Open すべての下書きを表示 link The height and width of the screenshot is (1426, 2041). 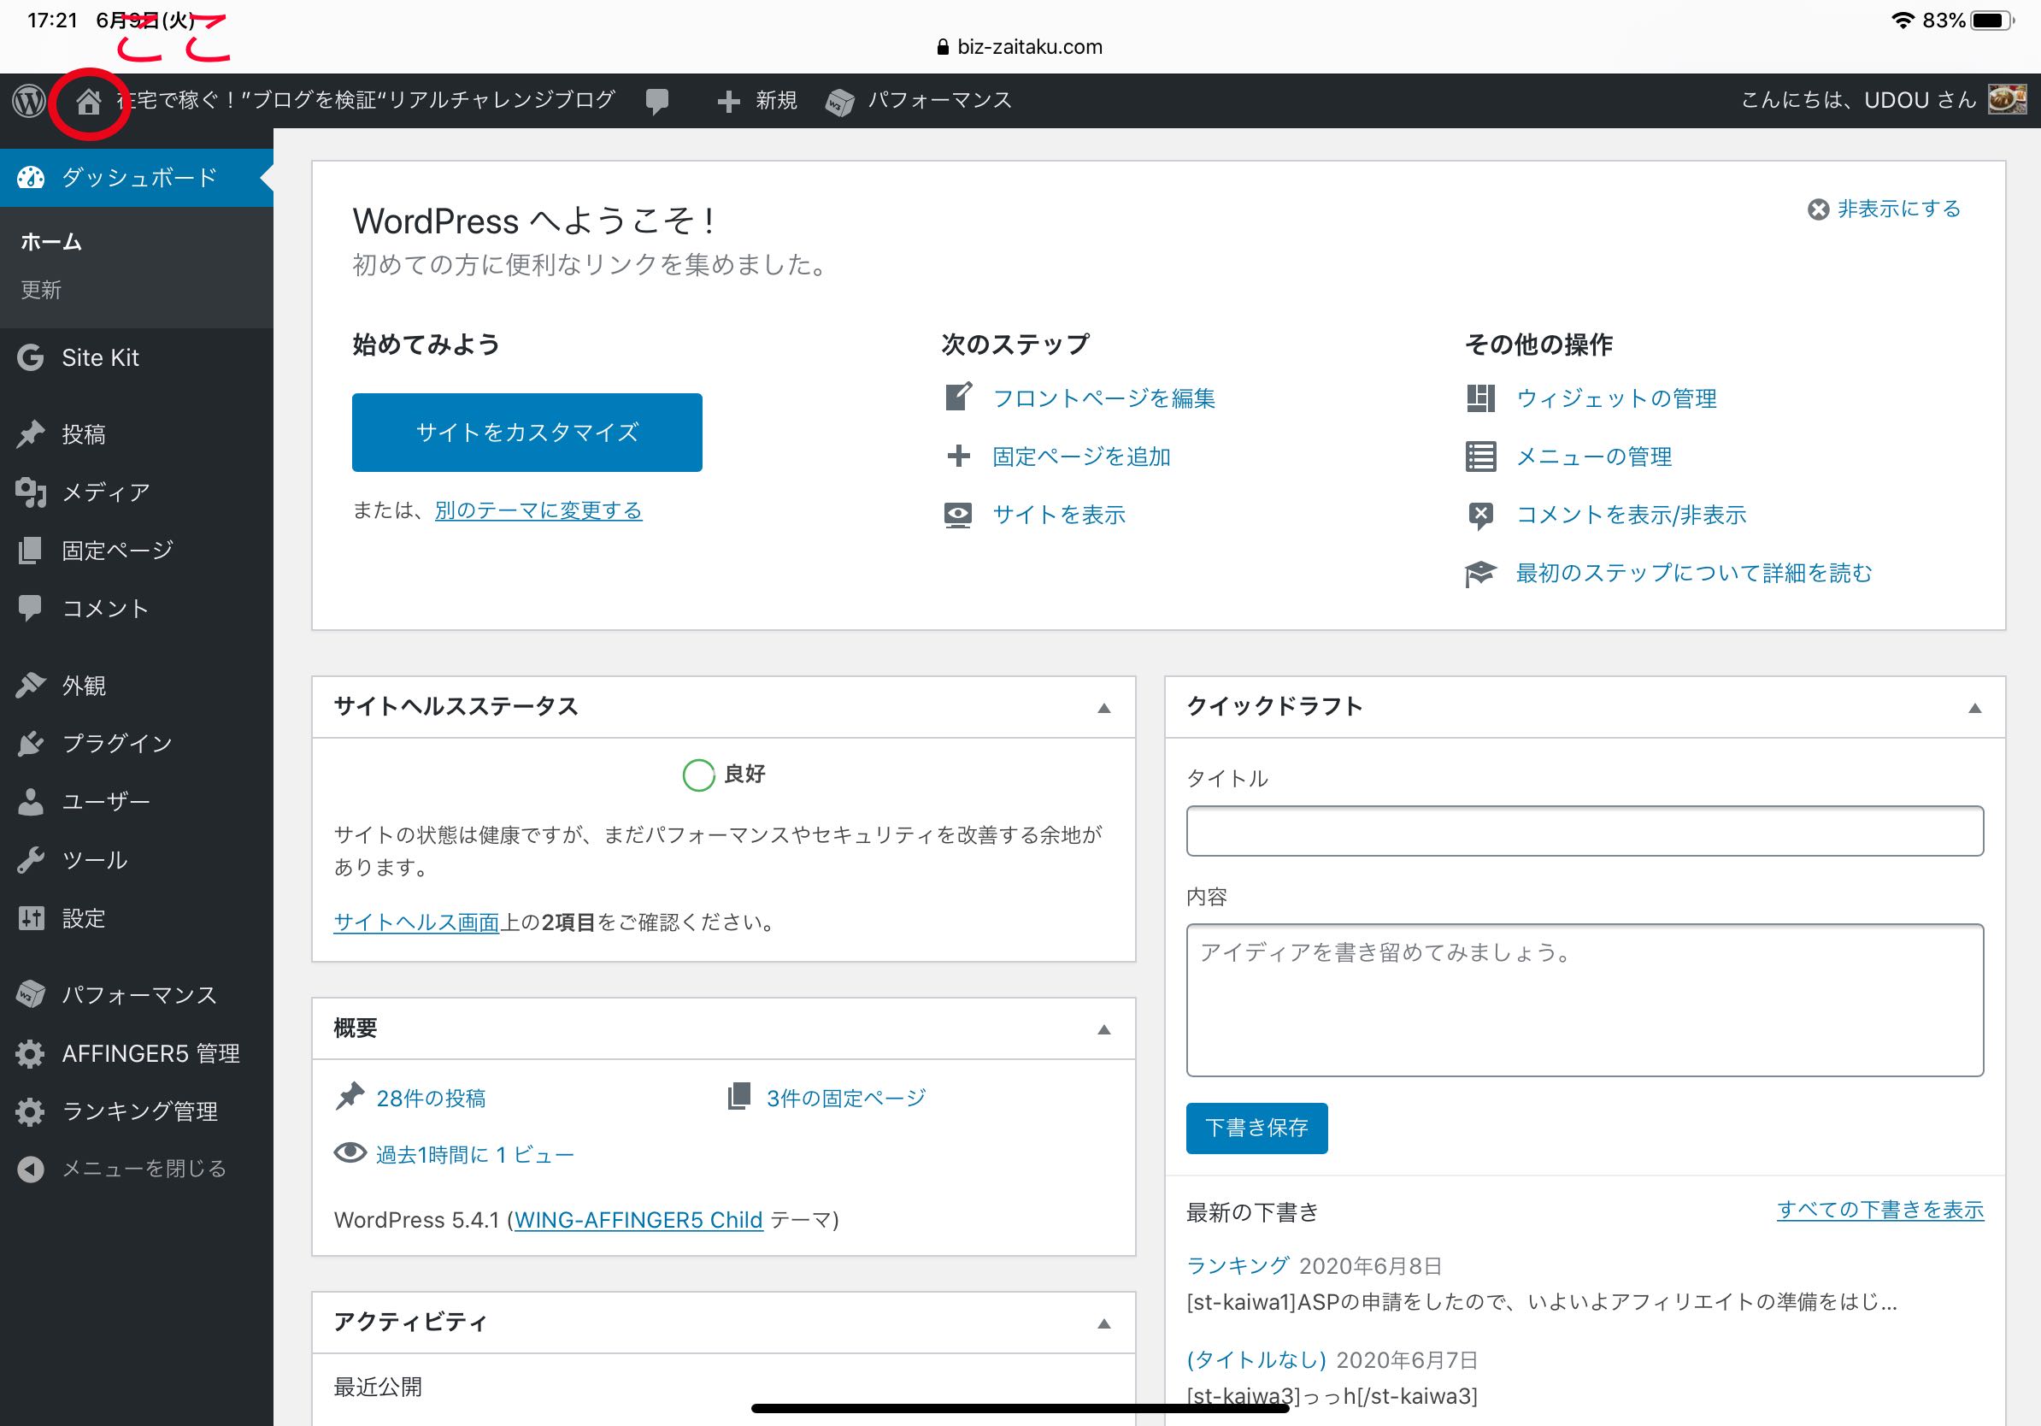click(1880, 1210)
